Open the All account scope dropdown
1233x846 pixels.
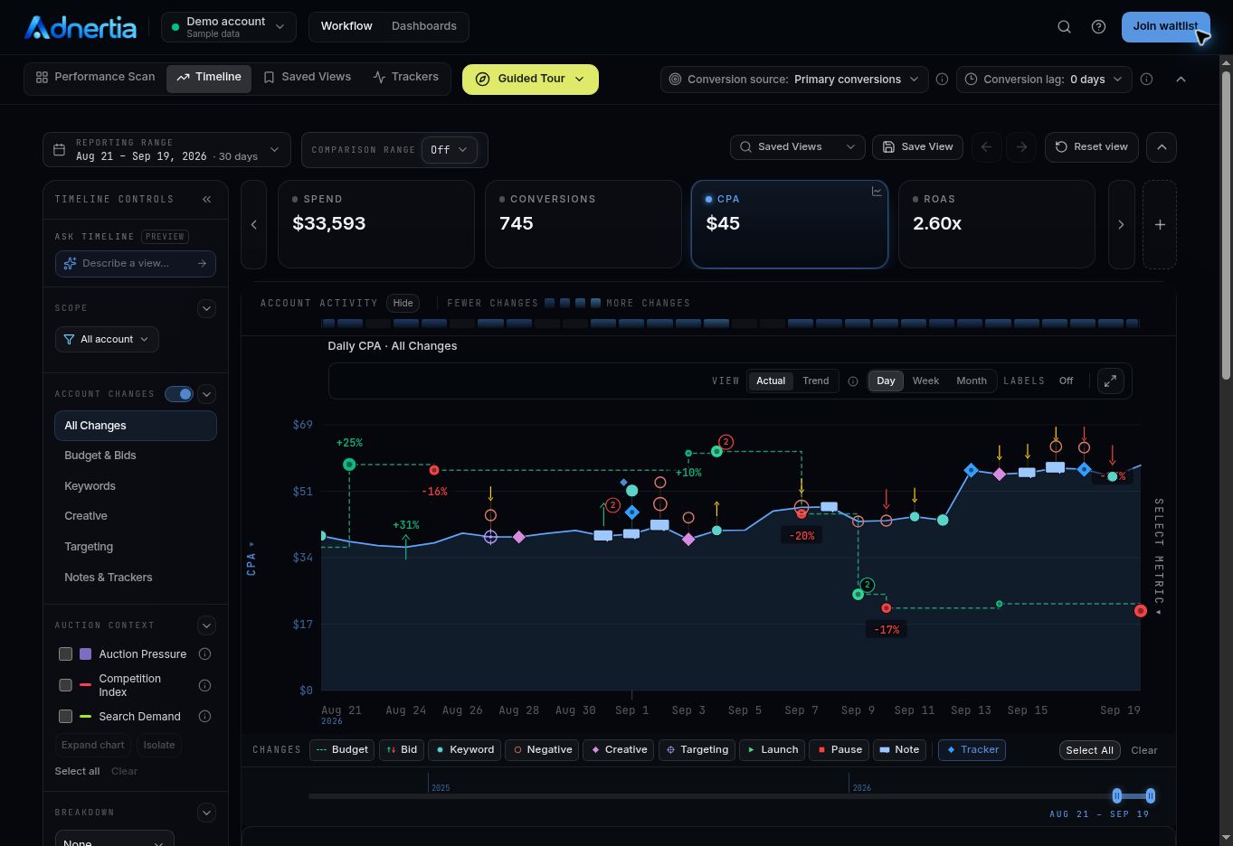(107, 340)
